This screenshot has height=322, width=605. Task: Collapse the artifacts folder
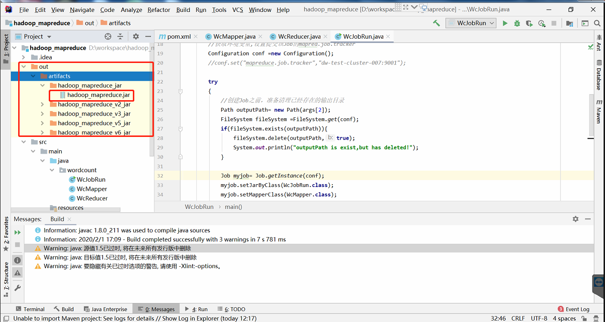tap(33, 76)
